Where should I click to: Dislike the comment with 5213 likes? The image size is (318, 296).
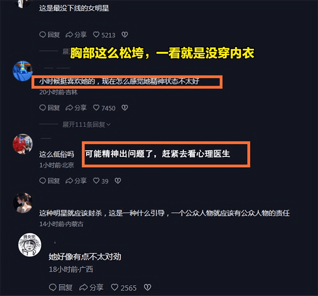coord(125,35)
